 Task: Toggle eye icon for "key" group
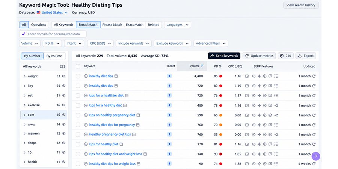coord(63,86)
